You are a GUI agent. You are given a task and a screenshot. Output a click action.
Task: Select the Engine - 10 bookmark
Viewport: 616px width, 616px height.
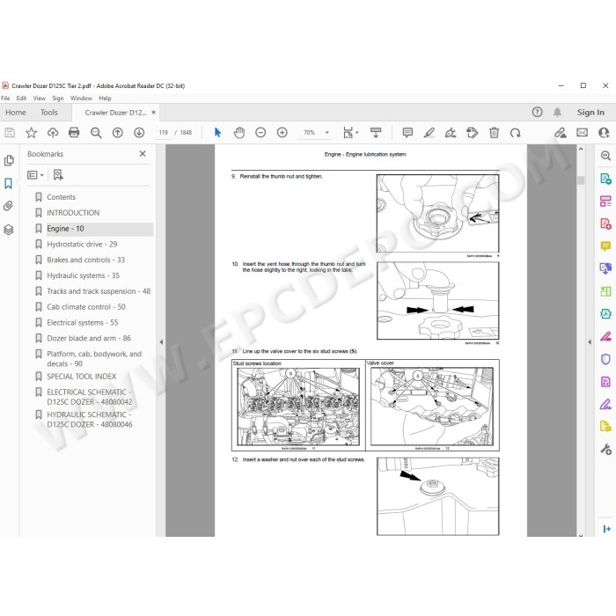65,229
